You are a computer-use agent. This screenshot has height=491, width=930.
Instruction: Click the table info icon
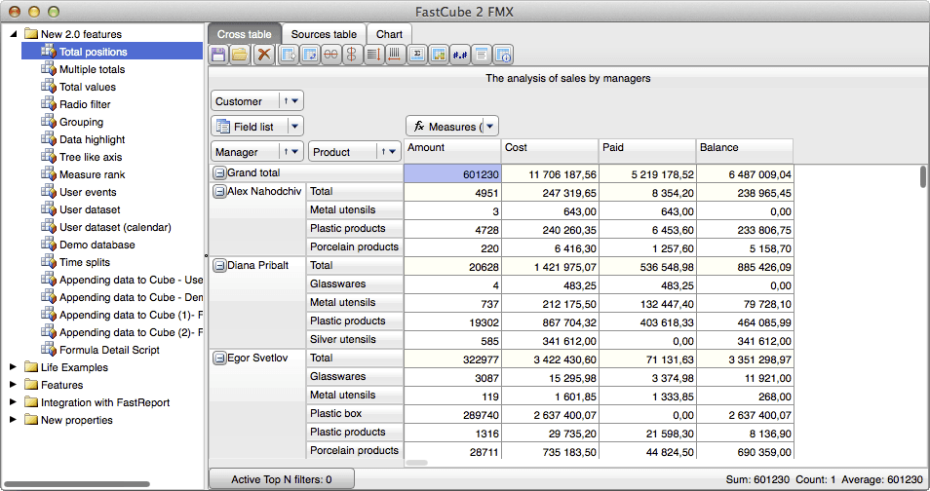tap(503, 56)
